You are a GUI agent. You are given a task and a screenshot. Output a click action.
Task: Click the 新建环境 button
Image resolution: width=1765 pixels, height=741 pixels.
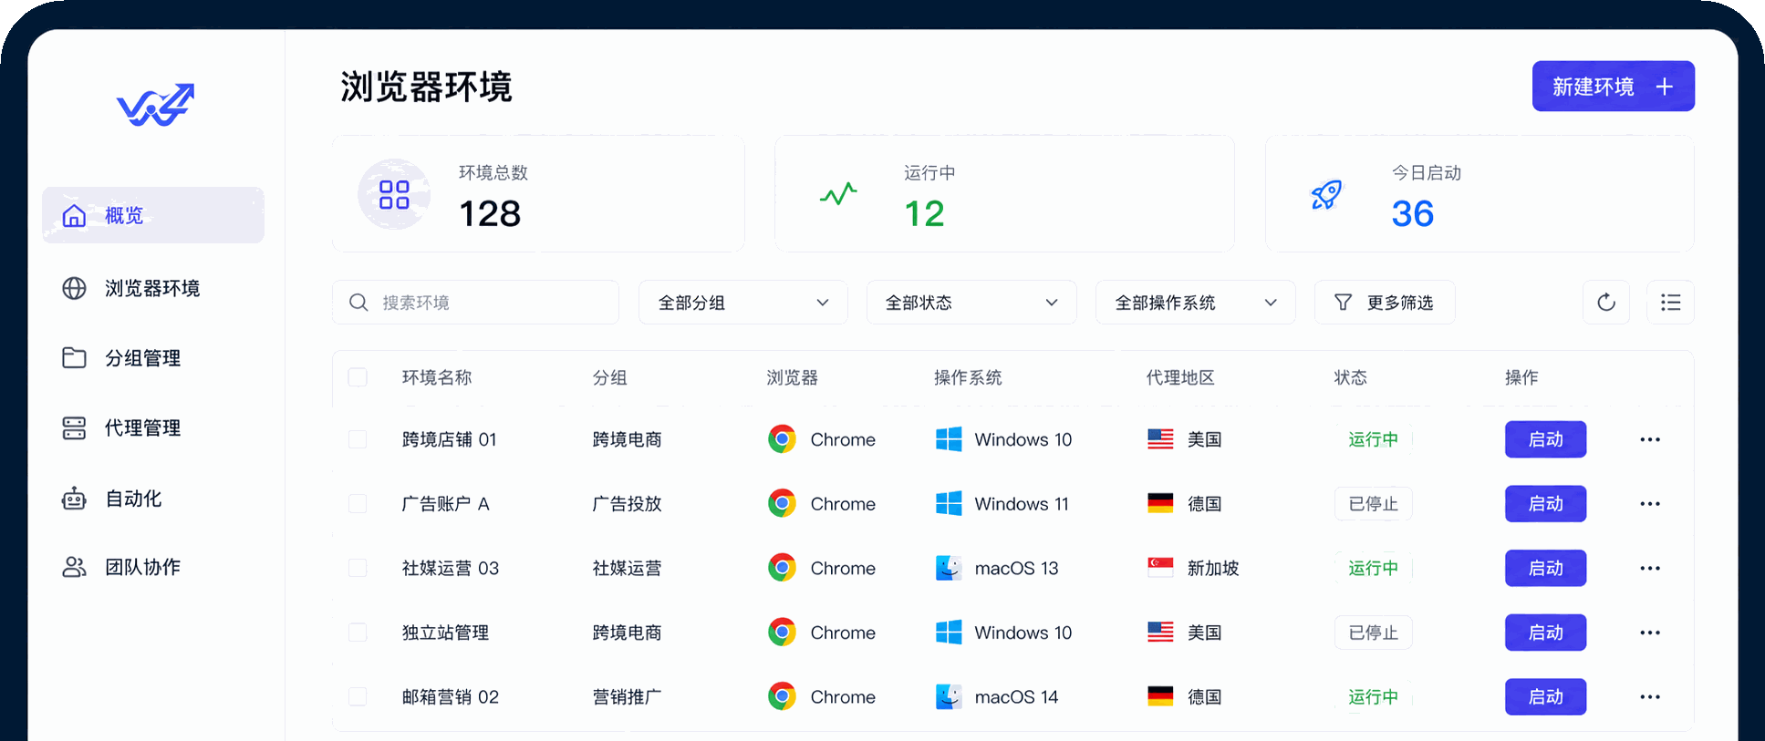click(x=1613, y=87)
